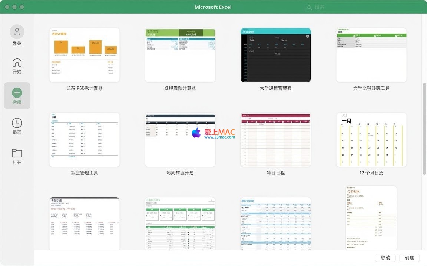The image size is (427, 266).
Task: Select the 信用卡还款计算器 template thumbnail
Action: pos(85,55)
